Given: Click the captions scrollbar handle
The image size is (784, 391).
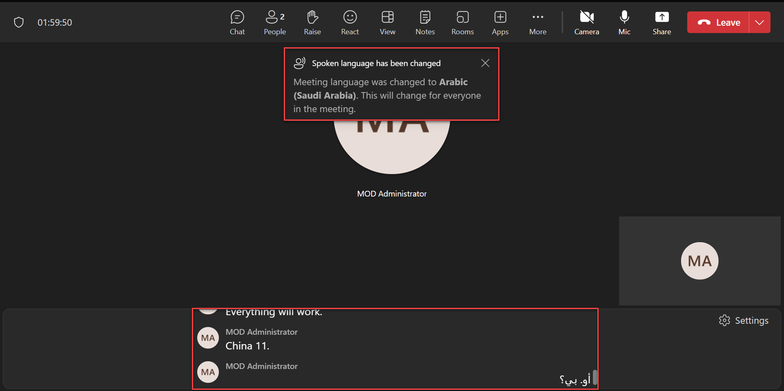Looking at the screenshot, I should coord(595,377).
